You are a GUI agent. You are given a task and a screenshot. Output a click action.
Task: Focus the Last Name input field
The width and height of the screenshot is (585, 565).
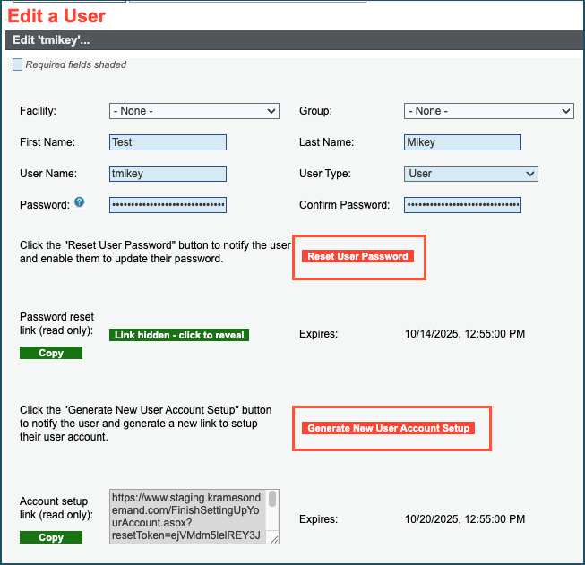(x=462, y=142)
